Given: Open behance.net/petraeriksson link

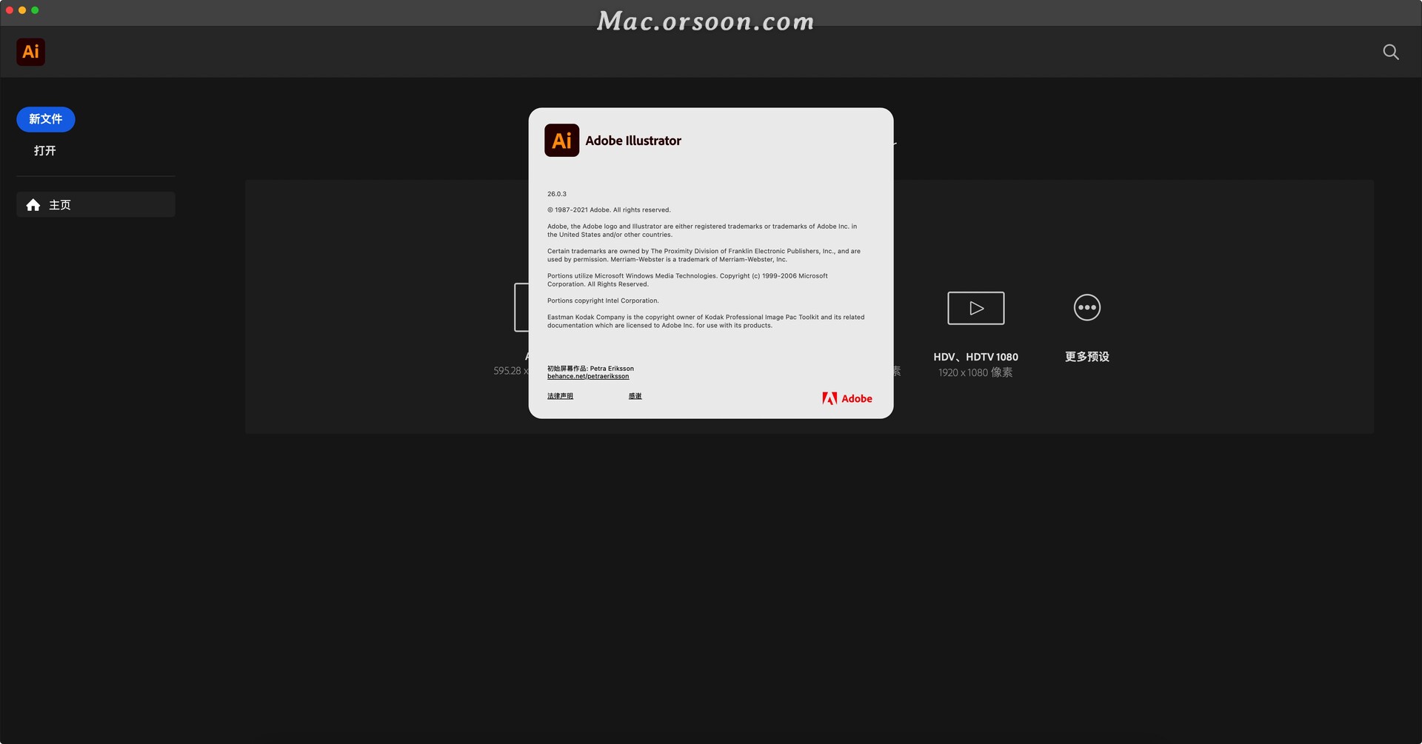Looking at the screenshot, I should (588, 376).
